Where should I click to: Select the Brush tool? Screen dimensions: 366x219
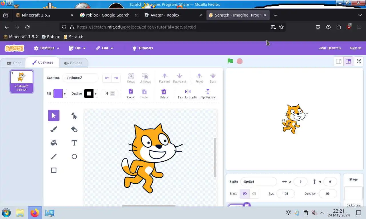coord(54,129)
